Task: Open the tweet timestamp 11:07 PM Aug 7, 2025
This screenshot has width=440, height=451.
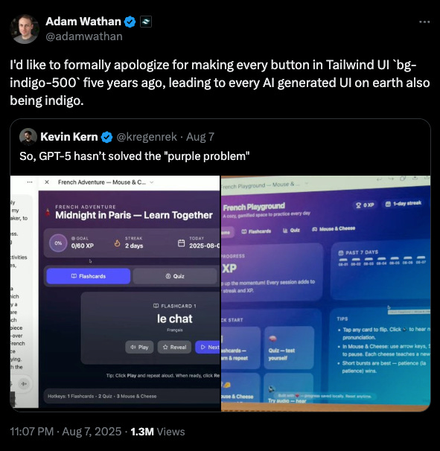Action: click(x=66, y=432)
